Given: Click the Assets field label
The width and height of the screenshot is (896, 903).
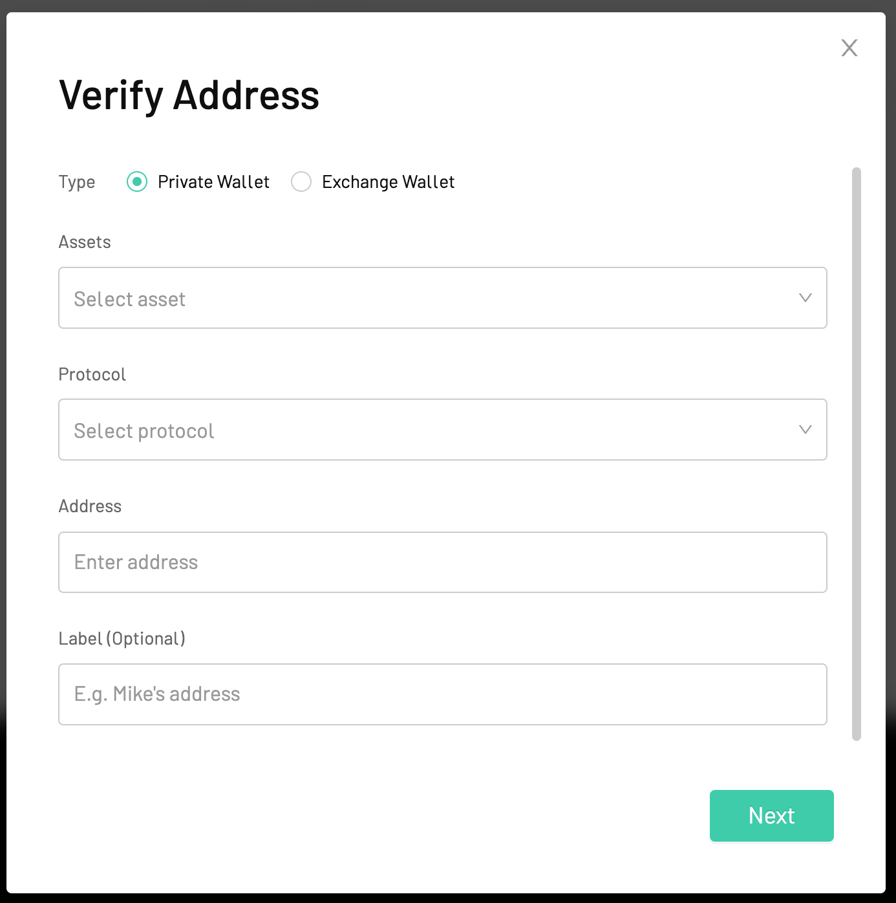Looking at the screenshot, I should tap(85, 242).
